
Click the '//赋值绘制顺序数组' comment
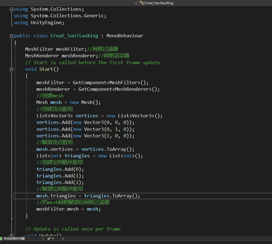coord(60,189)
